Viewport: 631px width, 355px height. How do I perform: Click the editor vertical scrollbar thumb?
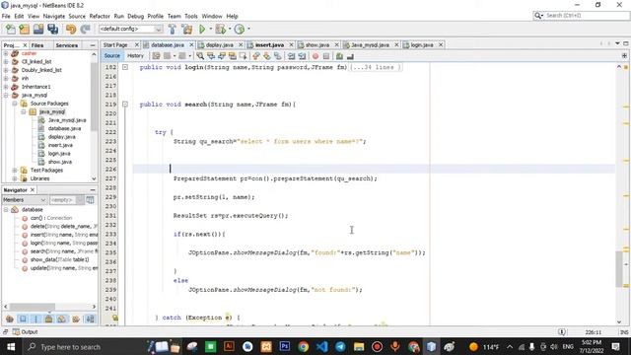619,269
